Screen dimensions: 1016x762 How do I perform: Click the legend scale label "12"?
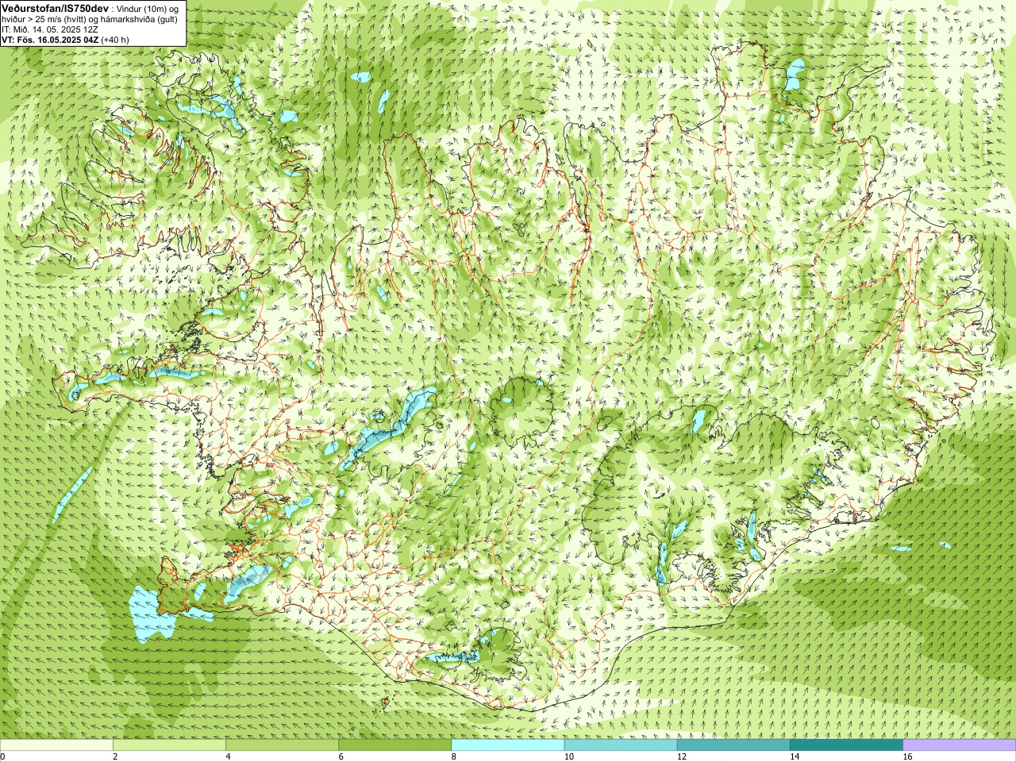[681, 756]
